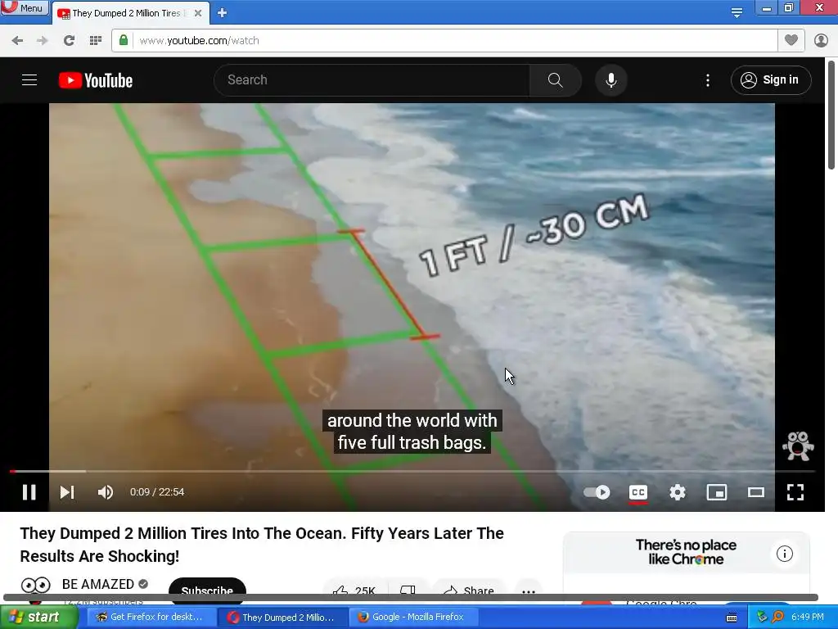Open more actions ellipsis below video

[529, 590]
